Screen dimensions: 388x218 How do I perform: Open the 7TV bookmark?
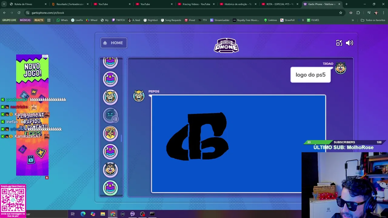(x=202, y=20)
